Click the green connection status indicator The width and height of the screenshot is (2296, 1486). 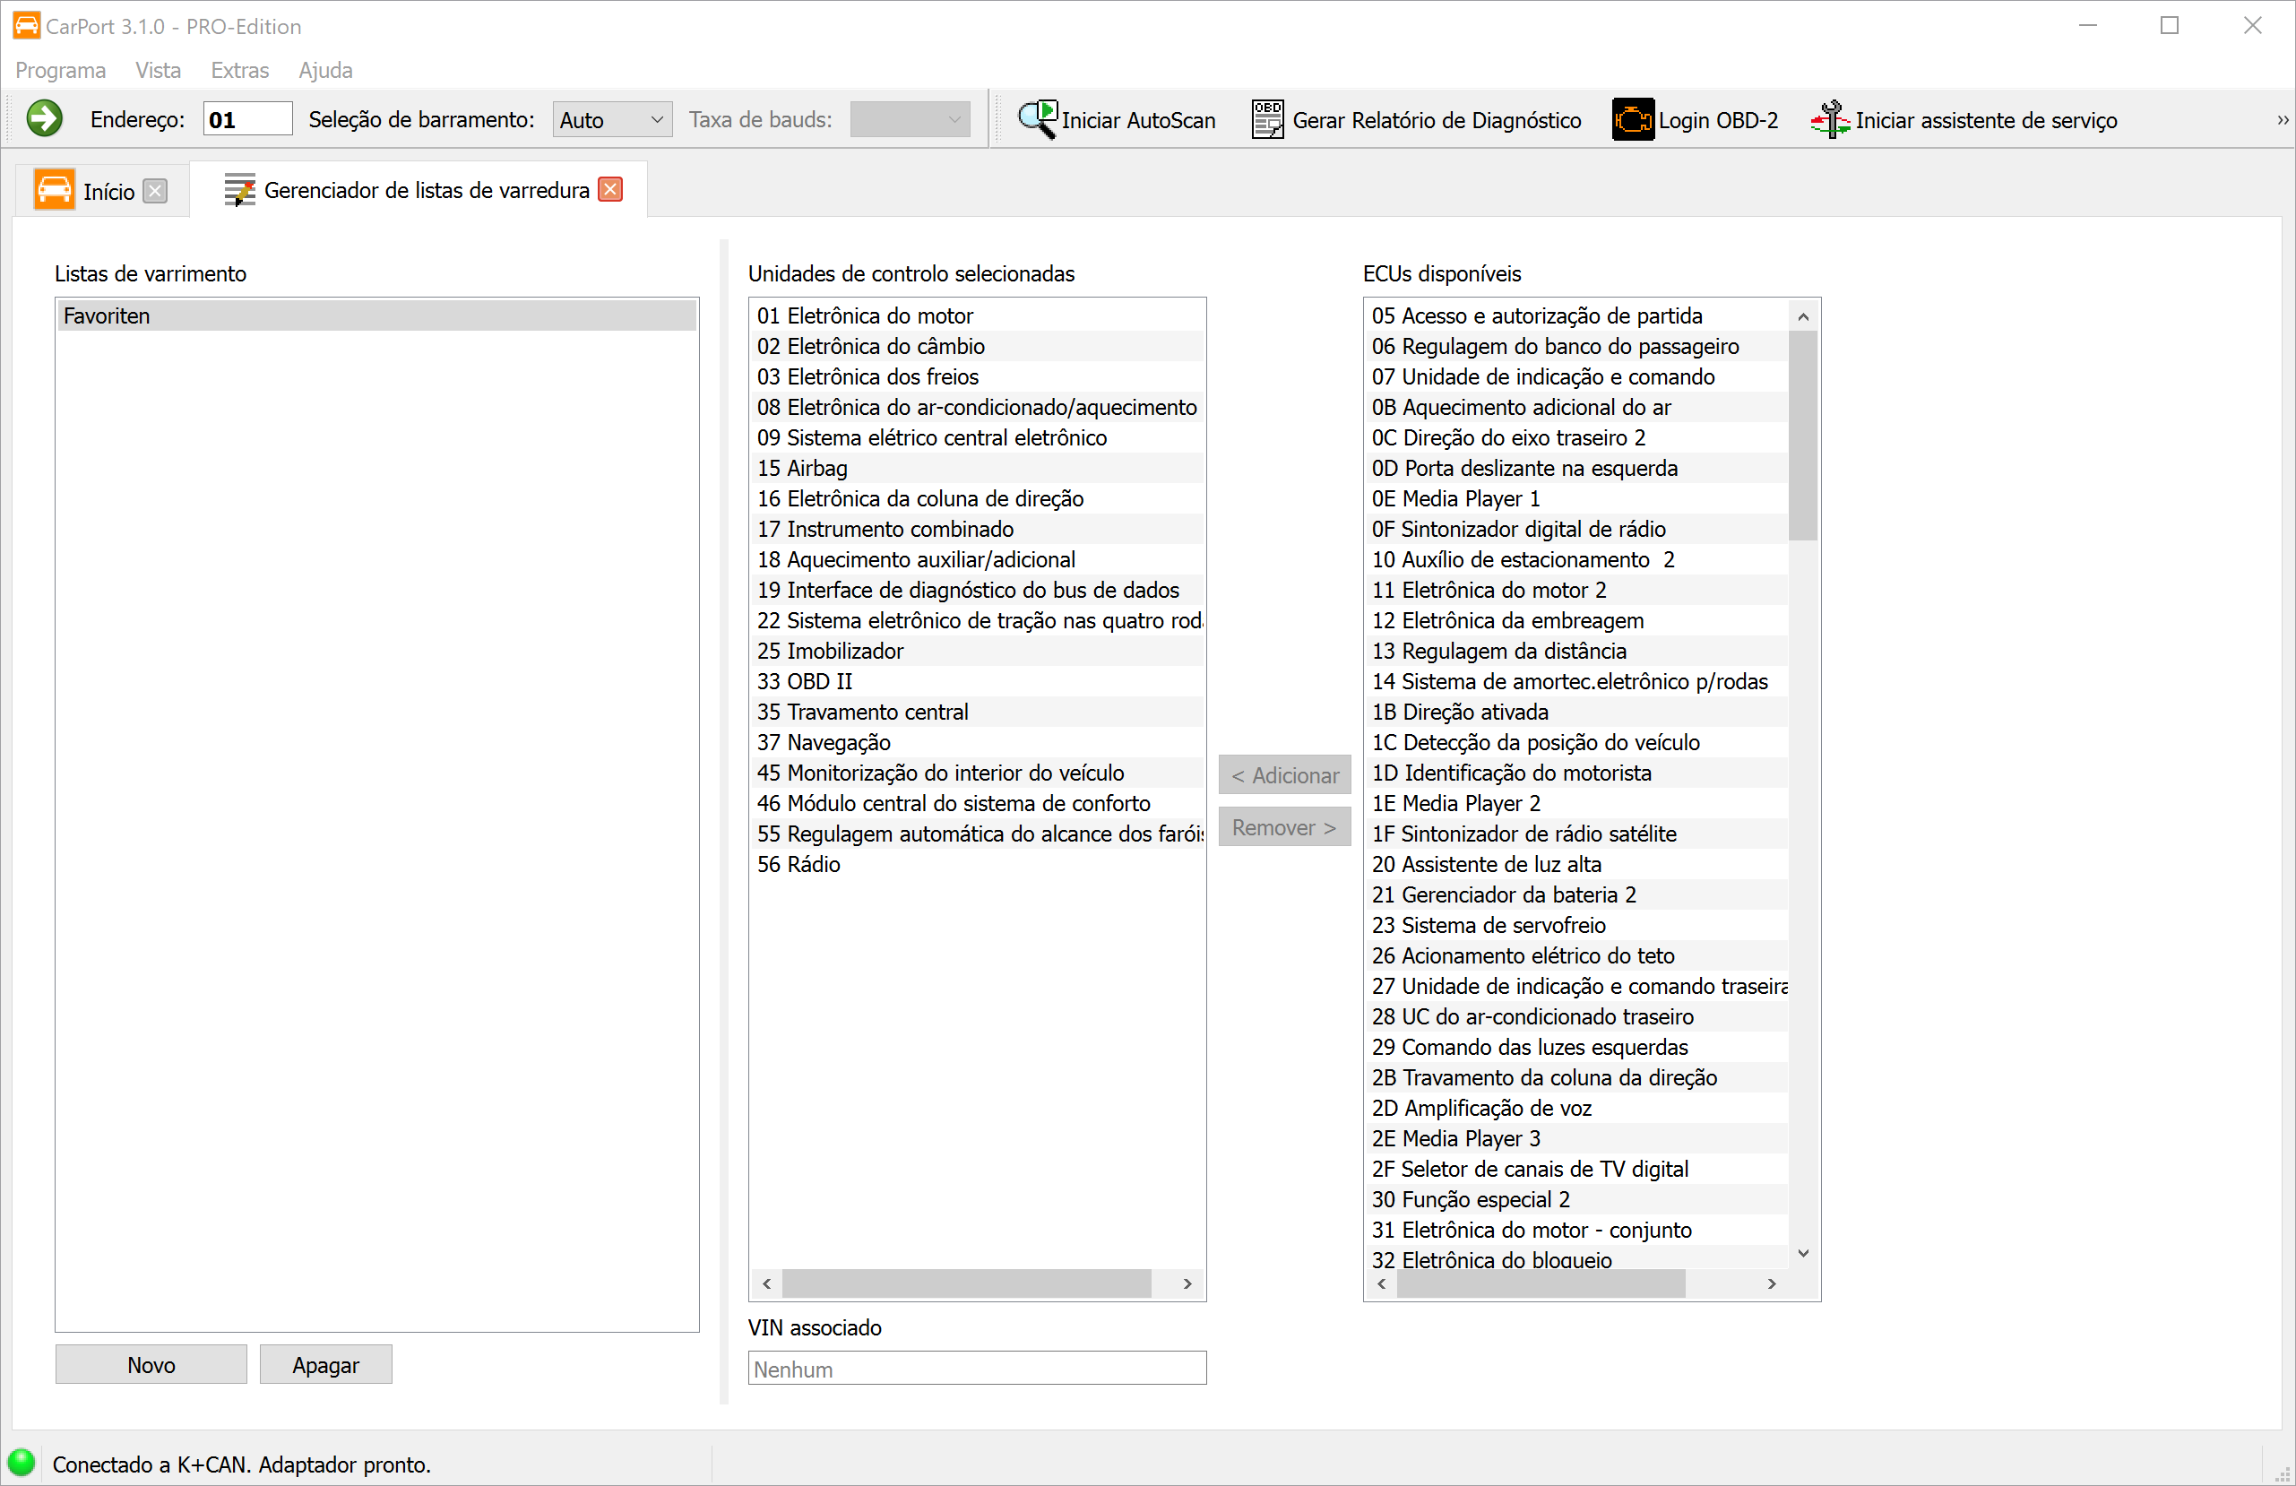coord(22,1462)
